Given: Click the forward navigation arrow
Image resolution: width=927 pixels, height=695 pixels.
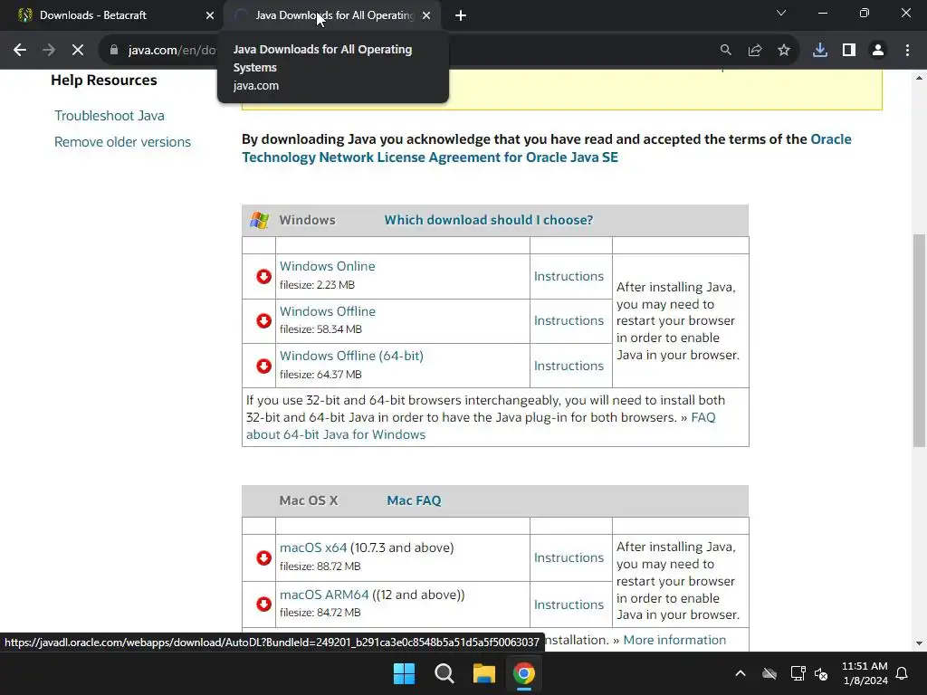Looking at the screenshot, I should 49,51.
